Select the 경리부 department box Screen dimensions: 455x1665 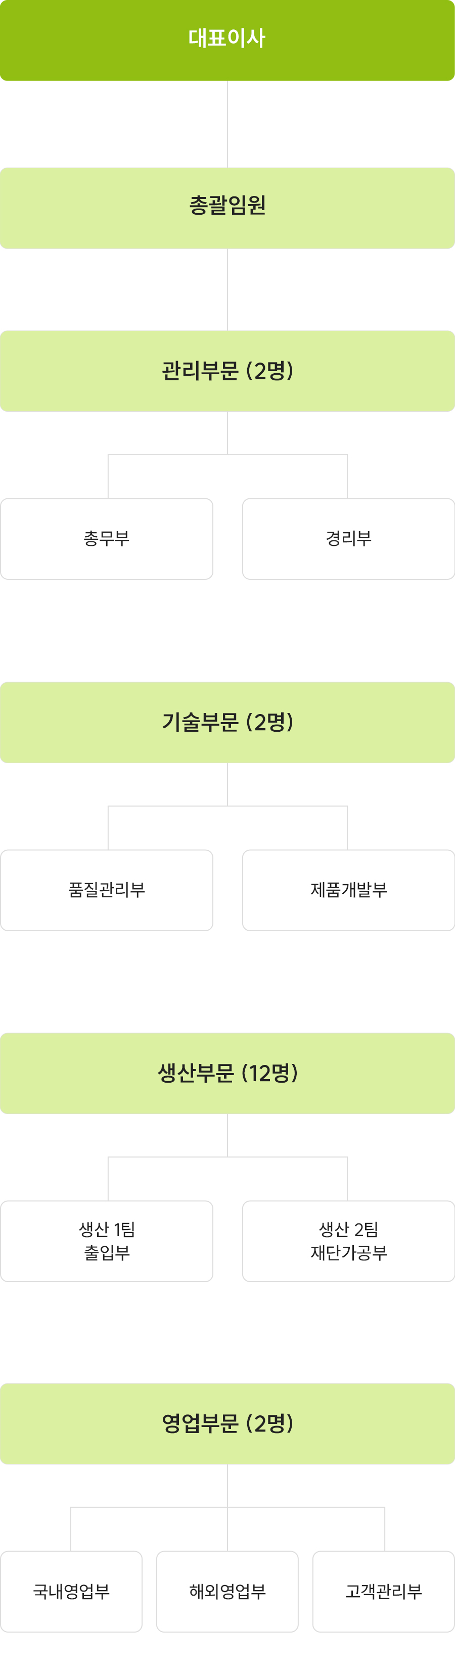click(348, 539)
